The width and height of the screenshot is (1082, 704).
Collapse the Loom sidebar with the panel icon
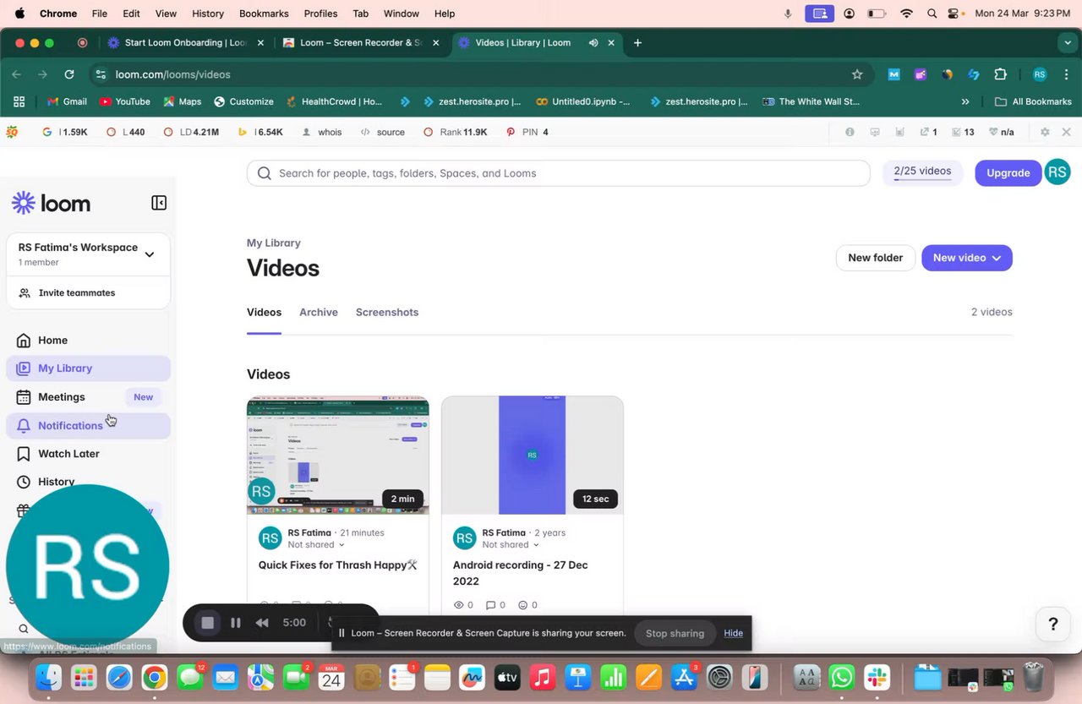(159, 203)
